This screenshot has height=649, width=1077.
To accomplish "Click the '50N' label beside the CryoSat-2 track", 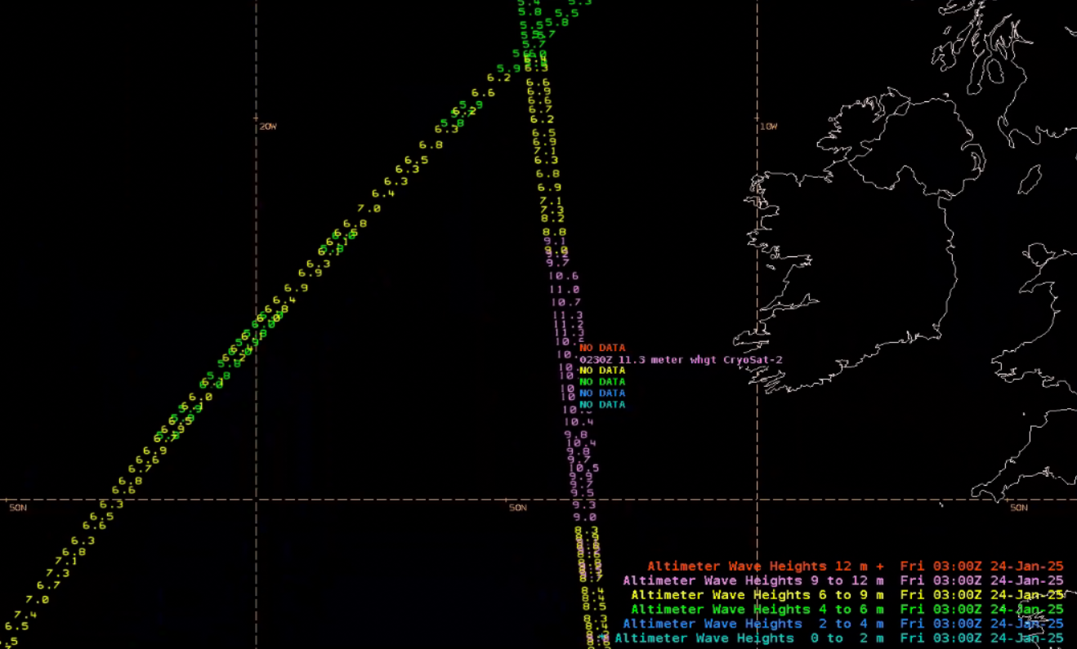I will 517,508.
